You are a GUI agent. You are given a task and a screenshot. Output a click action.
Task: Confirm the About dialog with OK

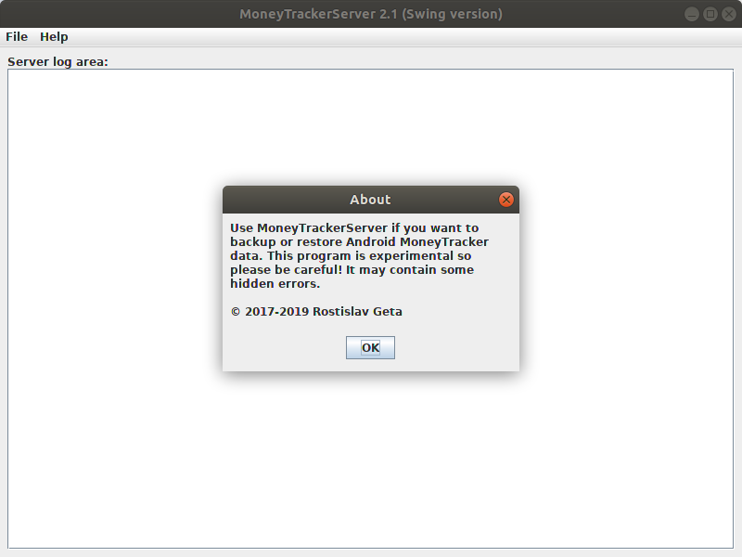[370, 347]
